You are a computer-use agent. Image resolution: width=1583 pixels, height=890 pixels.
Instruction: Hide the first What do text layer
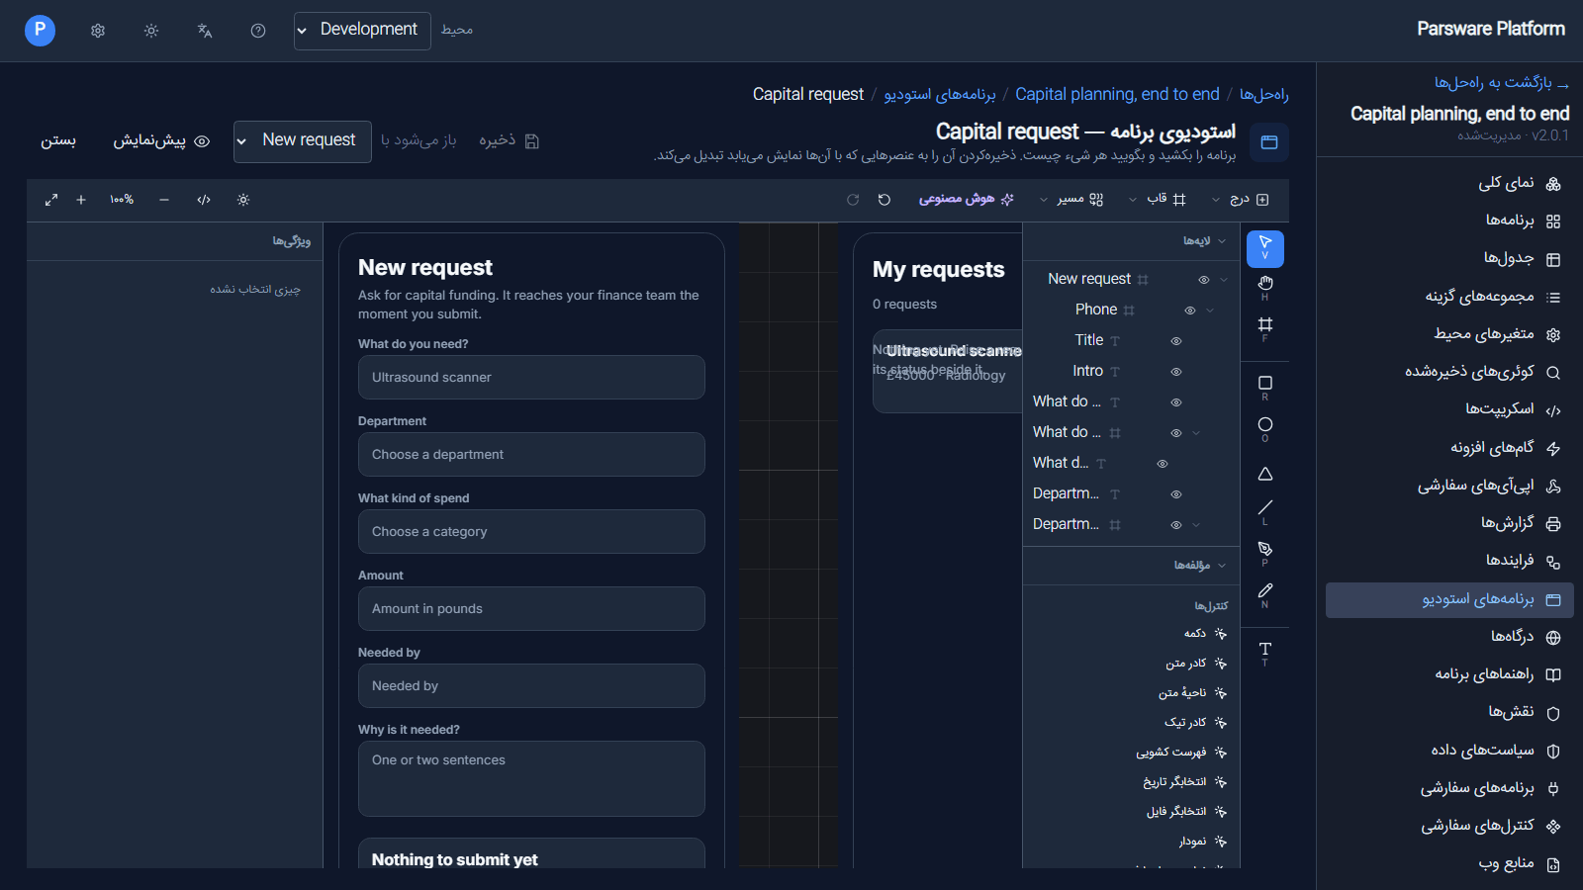click(x=1176, y=402)
